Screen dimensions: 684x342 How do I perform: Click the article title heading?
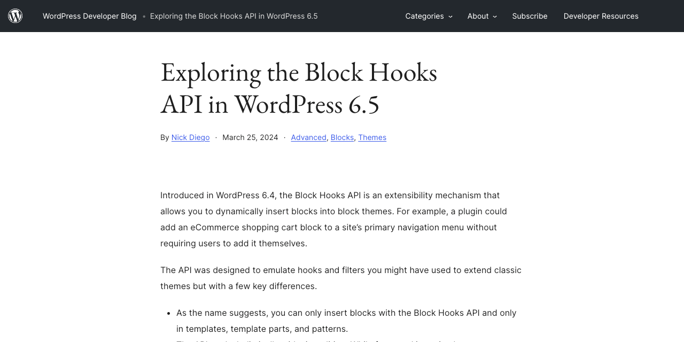coord(299,88)
